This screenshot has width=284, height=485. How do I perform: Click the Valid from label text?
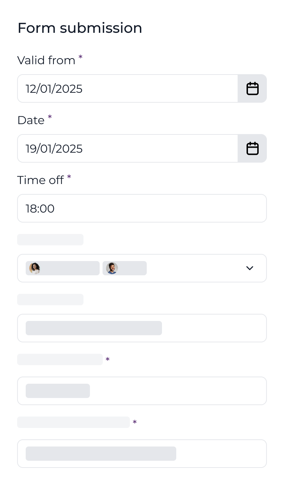tap(46, 60)
